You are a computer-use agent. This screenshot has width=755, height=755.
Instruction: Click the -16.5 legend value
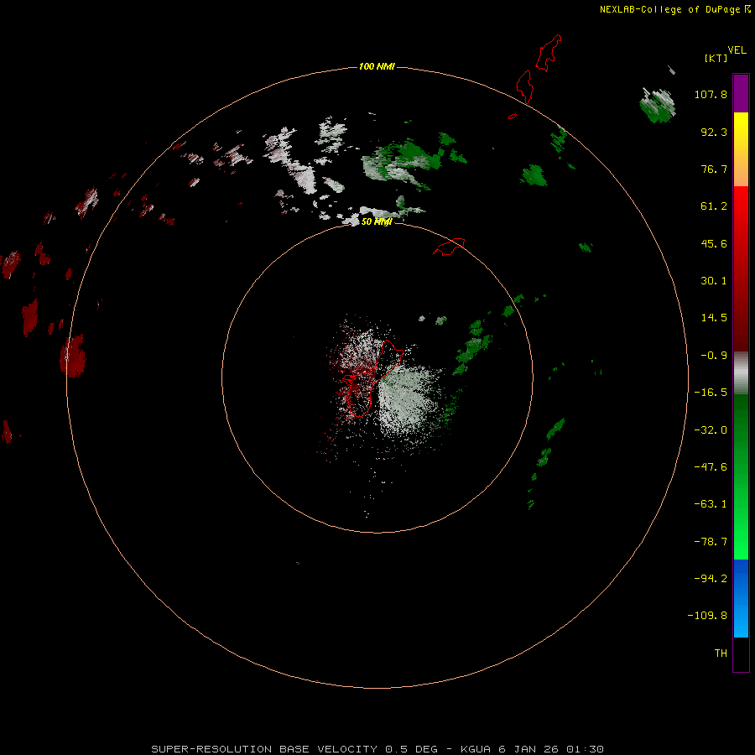(711, 393)
